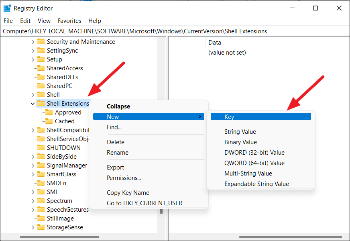Click the SignalManager folder icon

click(x=41, y=165)
